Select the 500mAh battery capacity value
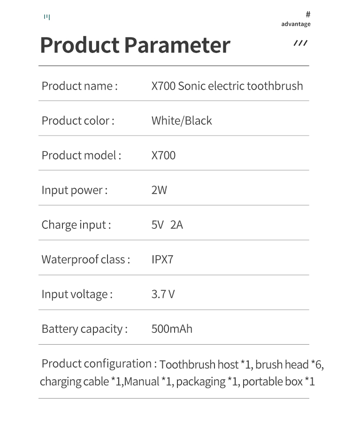The image size is (352, 422). [172, 329]
